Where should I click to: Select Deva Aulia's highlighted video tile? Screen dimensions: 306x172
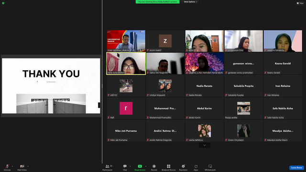pyautogui.click(x=126, y=64)
